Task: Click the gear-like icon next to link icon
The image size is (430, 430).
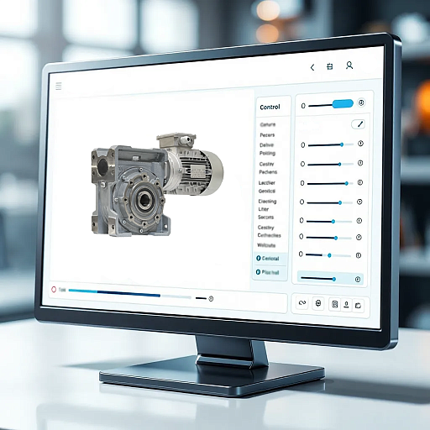Action: click(318, 303)
